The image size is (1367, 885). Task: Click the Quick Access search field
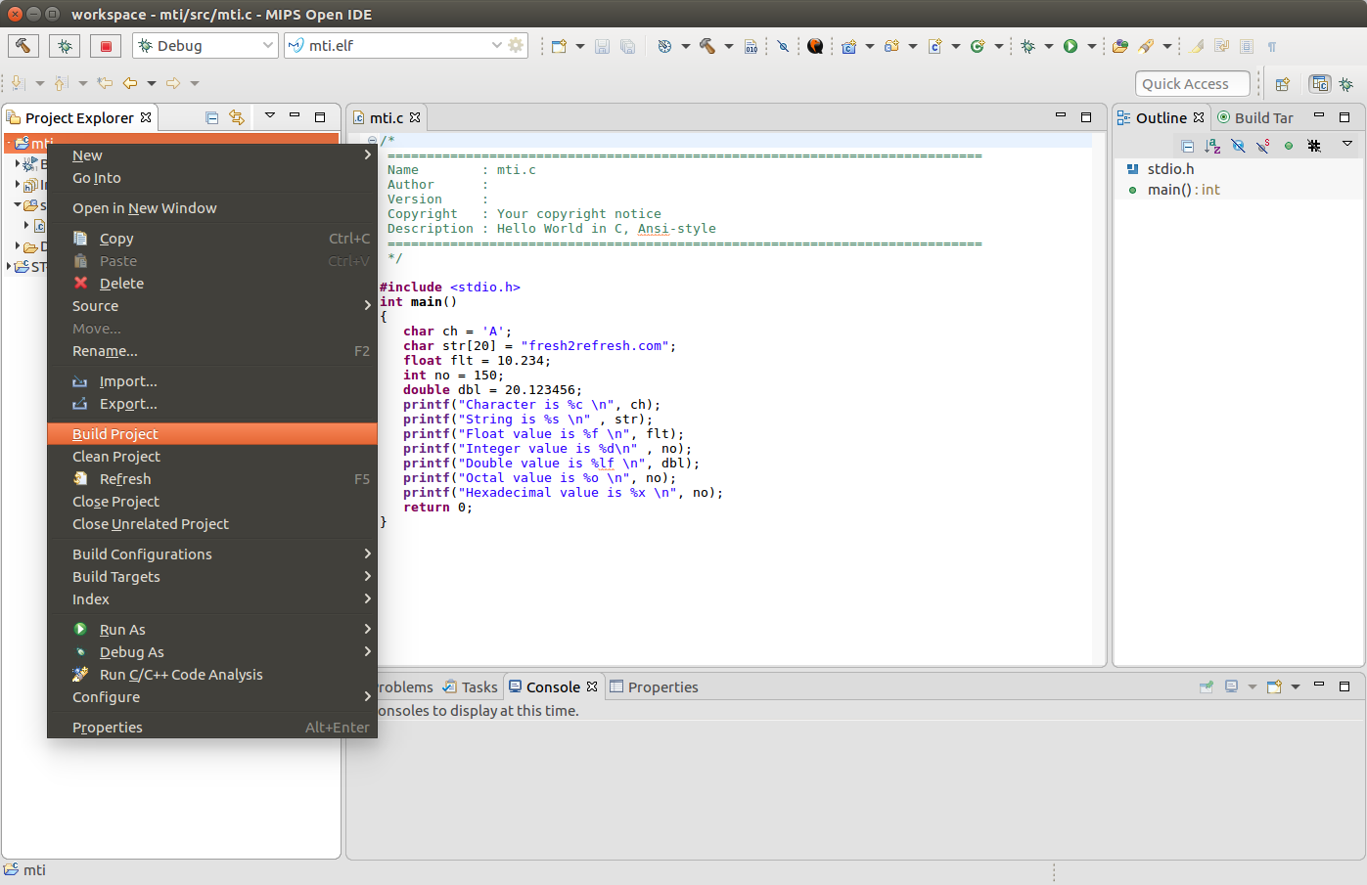pos(1193,84)
